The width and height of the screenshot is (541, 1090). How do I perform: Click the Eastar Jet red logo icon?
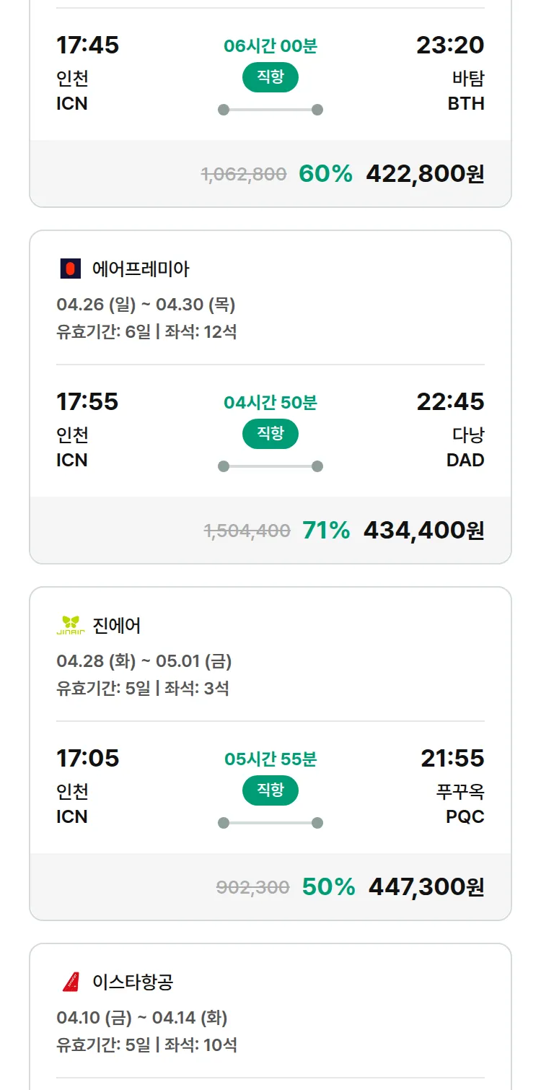click(70, 982)
